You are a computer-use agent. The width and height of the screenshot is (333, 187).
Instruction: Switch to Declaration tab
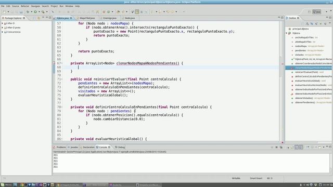87,147
